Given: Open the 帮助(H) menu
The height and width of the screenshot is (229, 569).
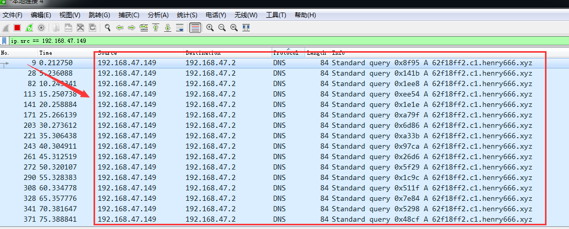Looking at the screenshot, I should click(305, 15).
